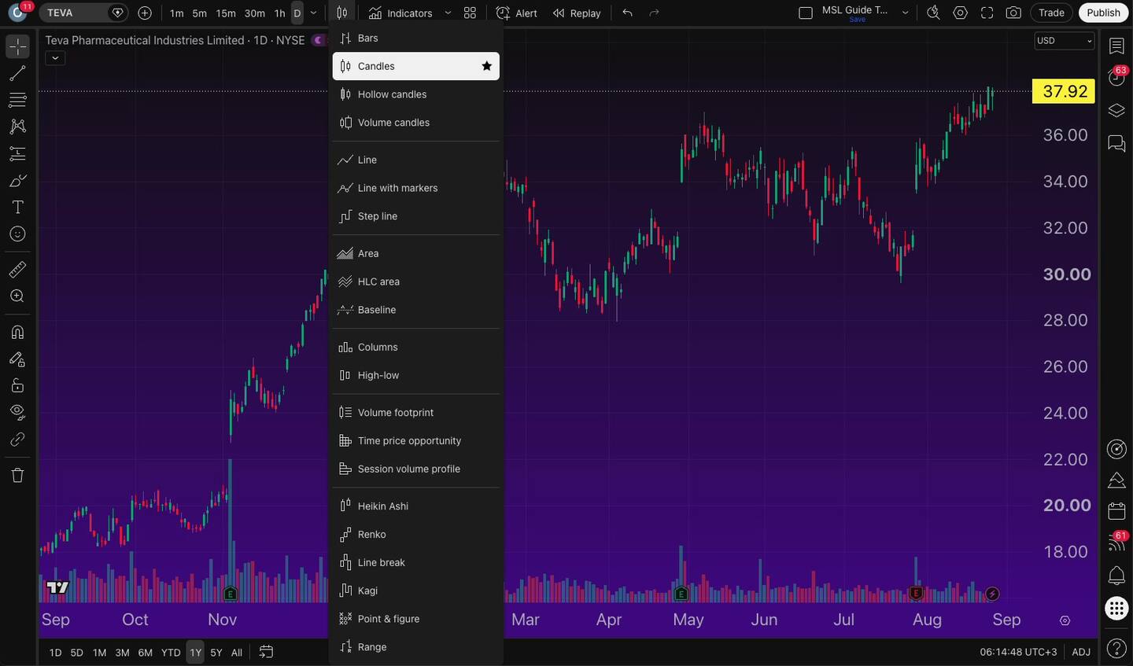Open the Fibonacci retracement tools
The image size is (1133, 666).
click(x=17, y=100)
